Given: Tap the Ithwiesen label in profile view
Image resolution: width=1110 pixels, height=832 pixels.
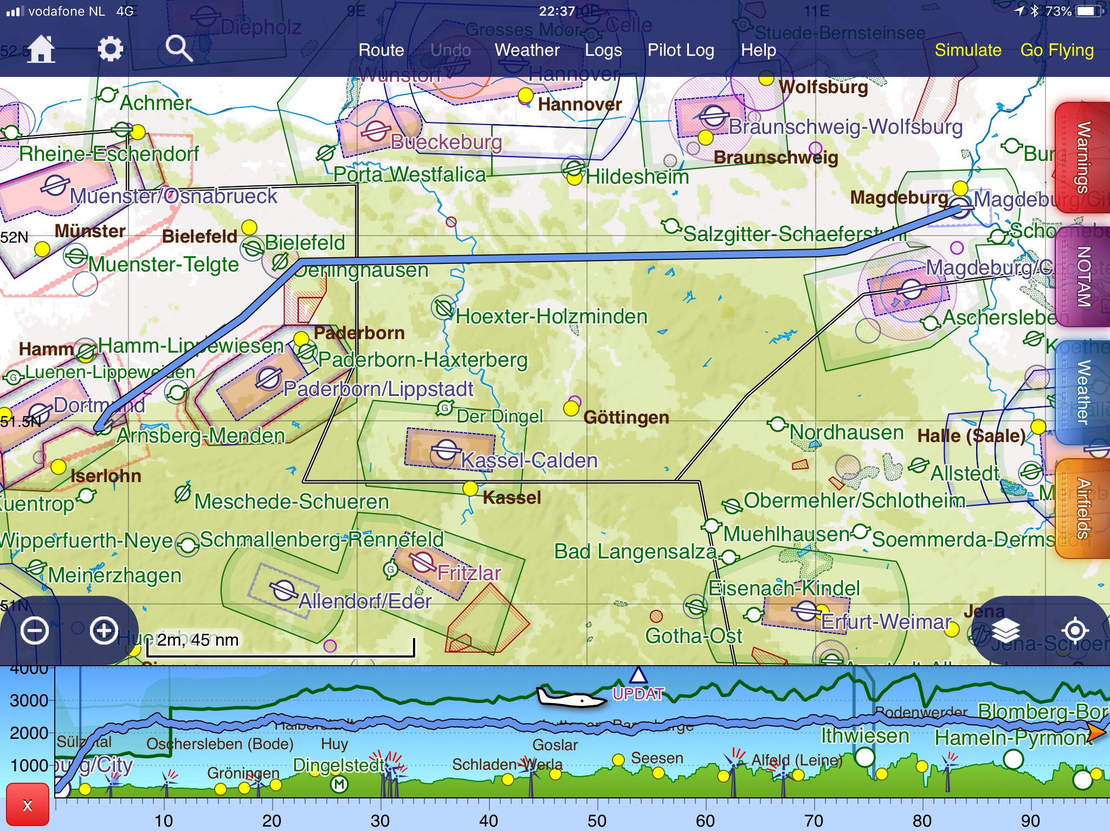Looking at the screenshot, I should click(x=865, y=736).
